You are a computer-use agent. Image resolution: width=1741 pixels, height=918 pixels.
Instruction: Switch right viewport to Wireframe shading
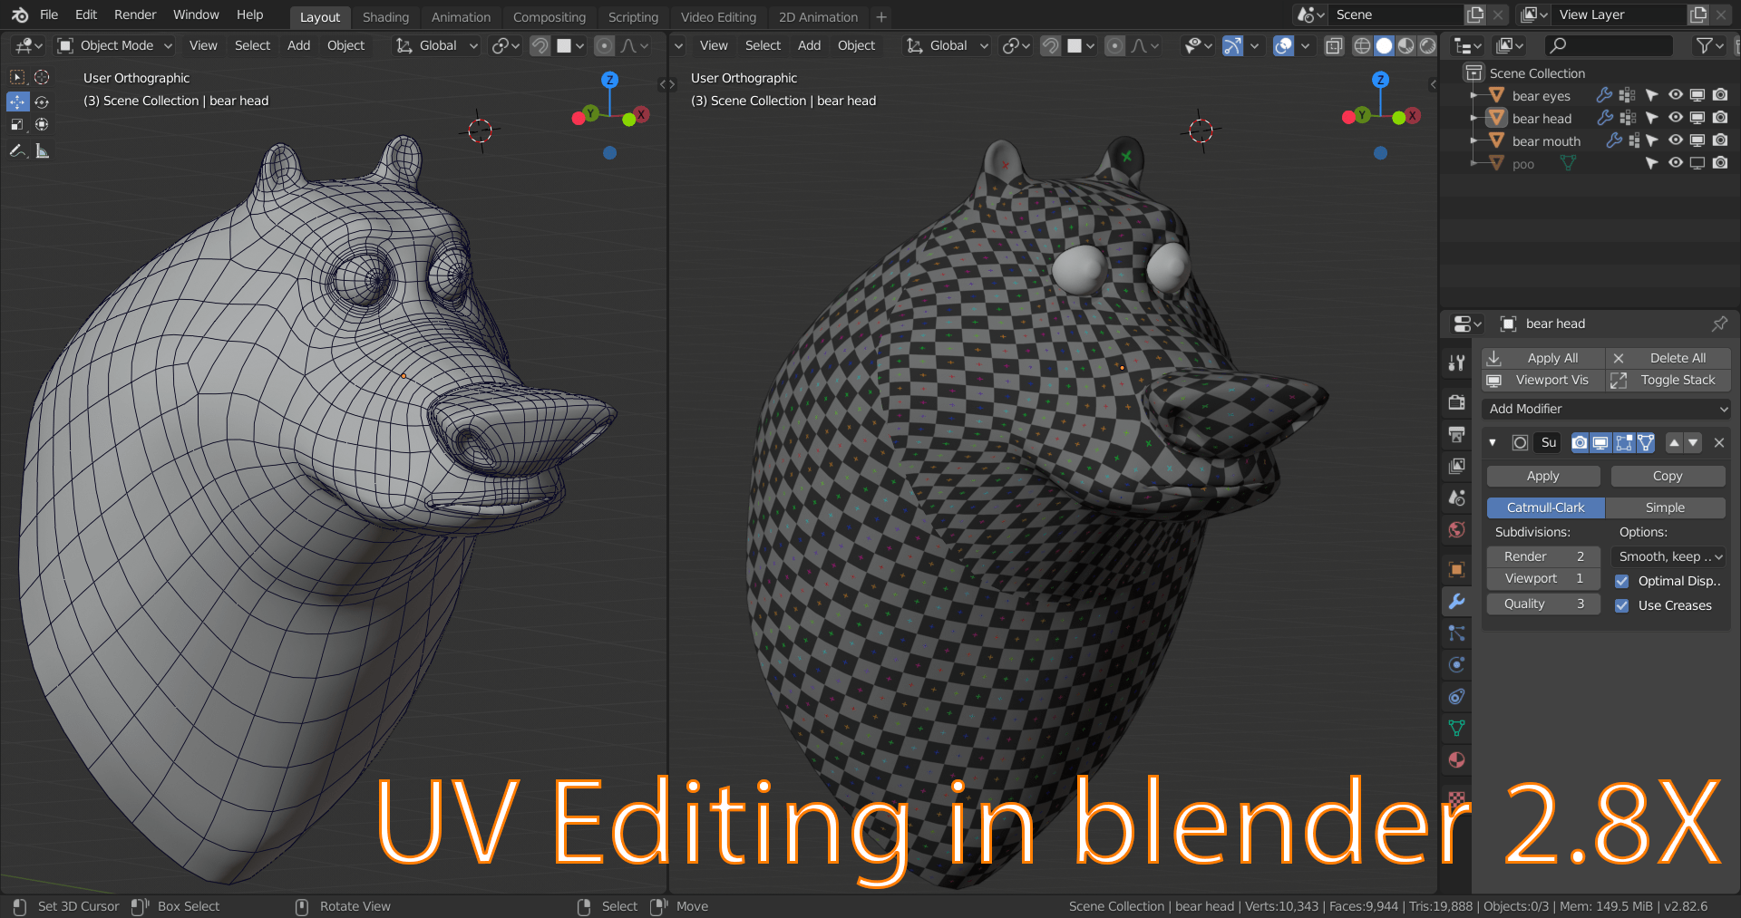[x=1362, y=45]
